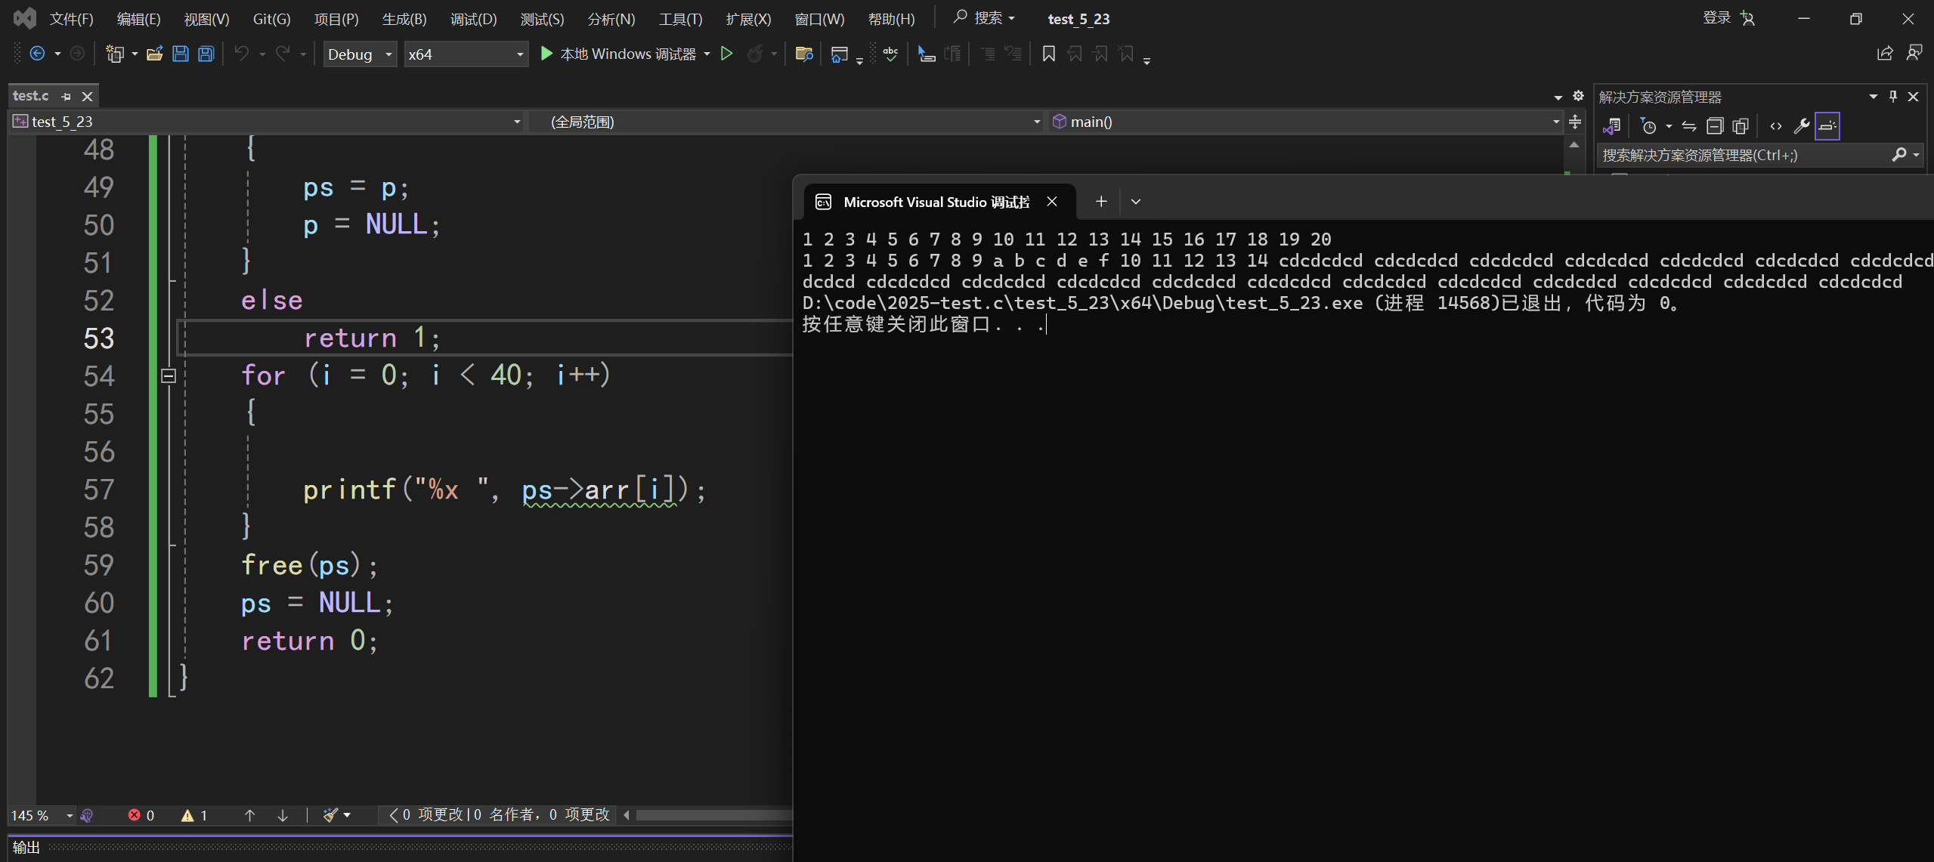Click the 1 warning indicator in status bar

click(194, 815)
